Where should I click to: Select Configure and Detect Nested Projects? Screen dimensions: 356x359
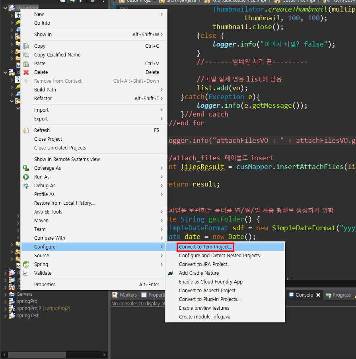tap(225, 256)
